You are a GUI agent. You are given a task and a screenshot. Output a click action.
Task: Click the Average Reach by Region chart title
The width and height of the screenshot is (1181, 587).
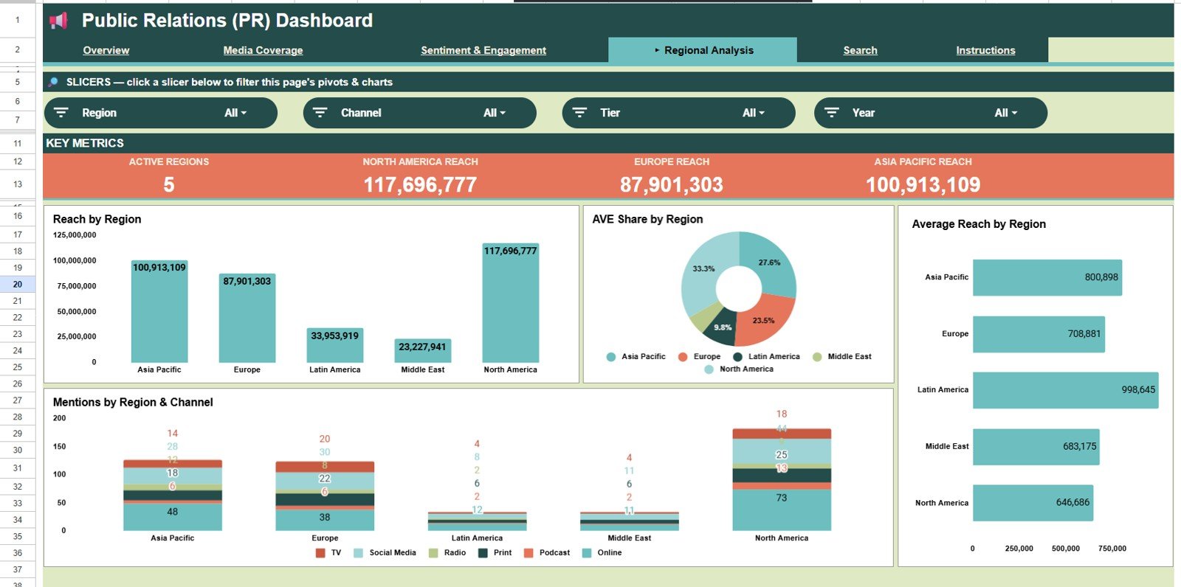pos(979,224)
